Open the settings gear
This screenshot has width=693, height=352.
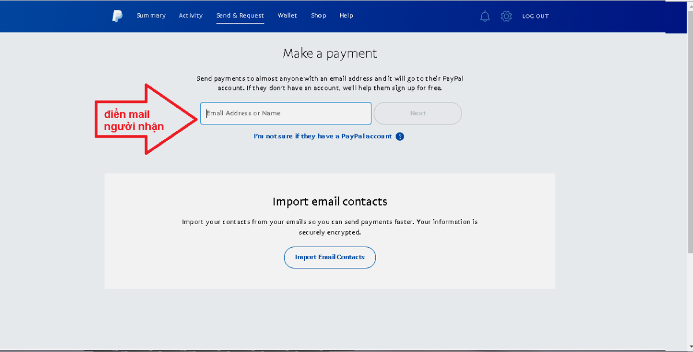[x=506, y=16]
